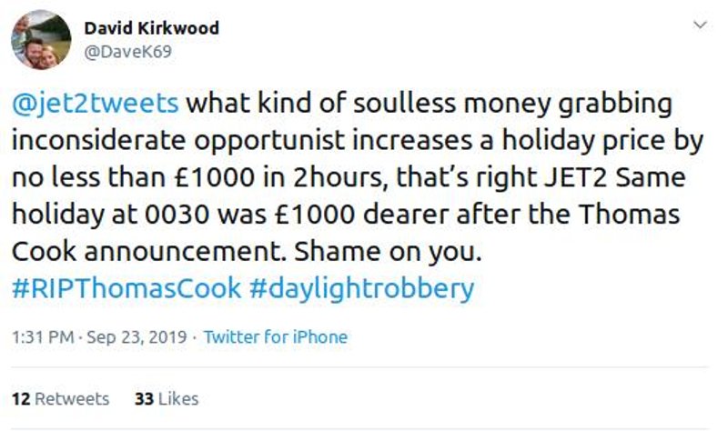Open the @DaveK69 handle
This screenshot has width=728, height=431.
[127, 52]
